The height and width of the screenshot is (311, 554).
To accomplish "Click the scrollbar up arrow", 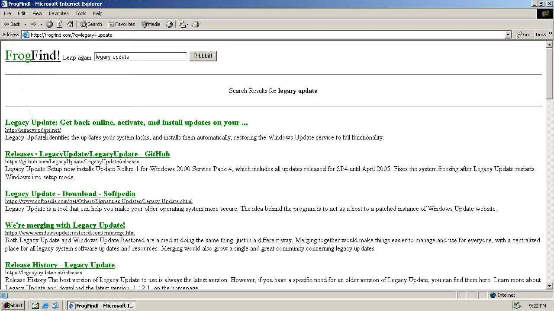I will pos(550,44).
